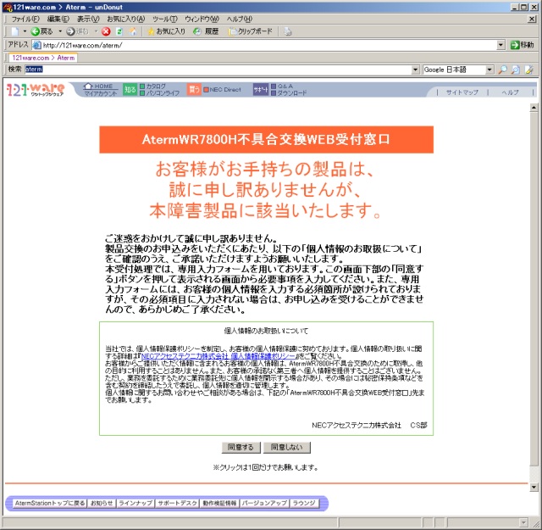Click the 同意しない disagree button
The width and height of the screenshot is (542, 530).
click(287, 447)
